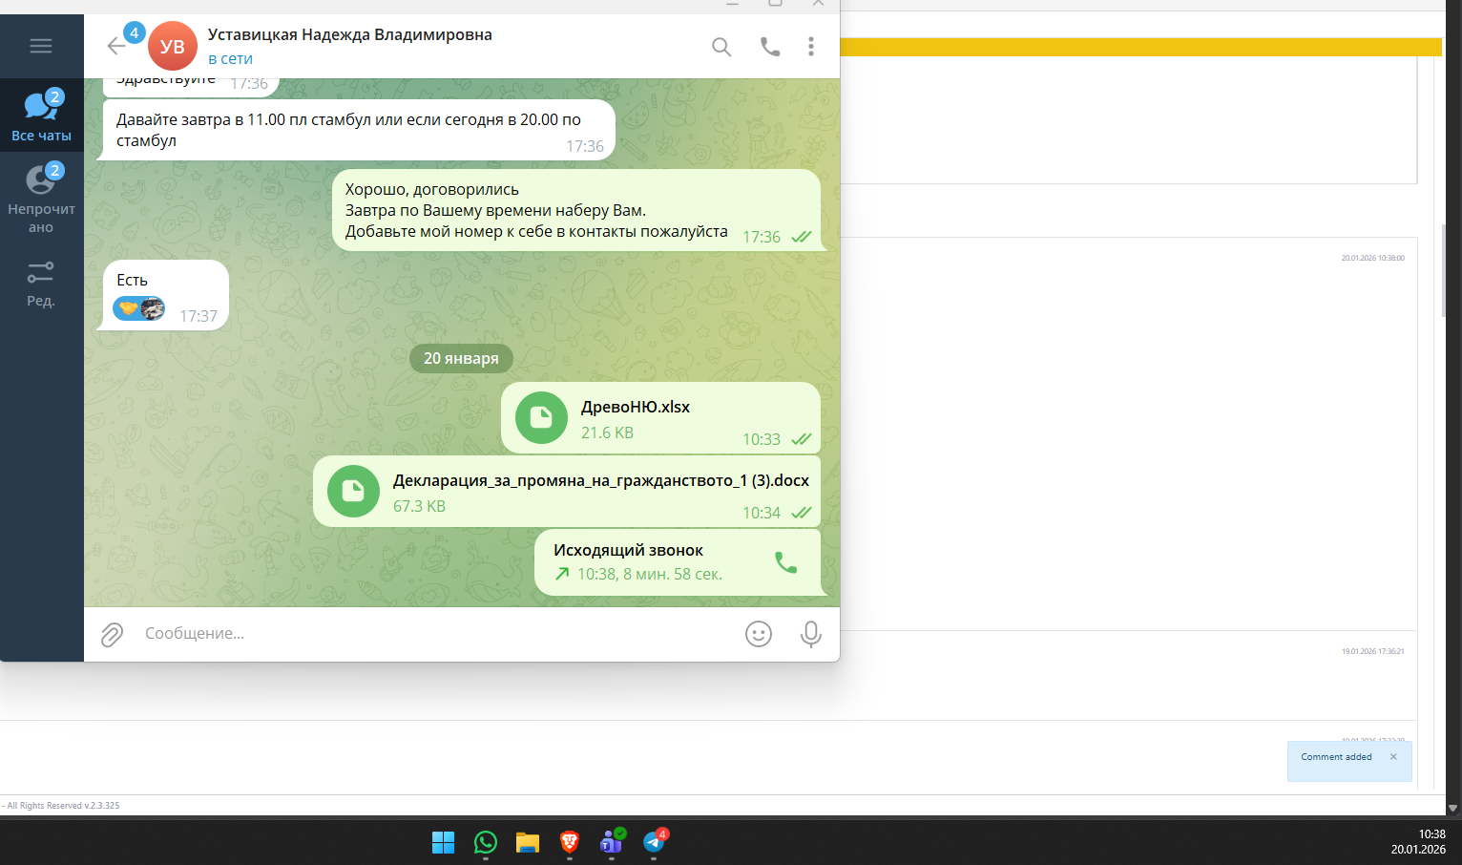This screenshot has width=1462, height=865.
Task: Open the Telegram hamburger menu
Action: coord(41,46)
